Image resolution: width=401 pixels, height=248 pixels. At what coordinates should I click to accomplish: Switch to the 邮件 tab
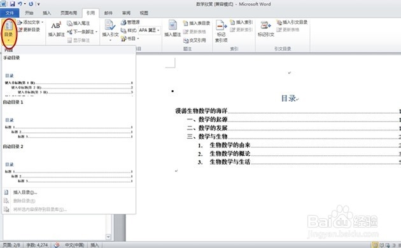click(108, 13)
